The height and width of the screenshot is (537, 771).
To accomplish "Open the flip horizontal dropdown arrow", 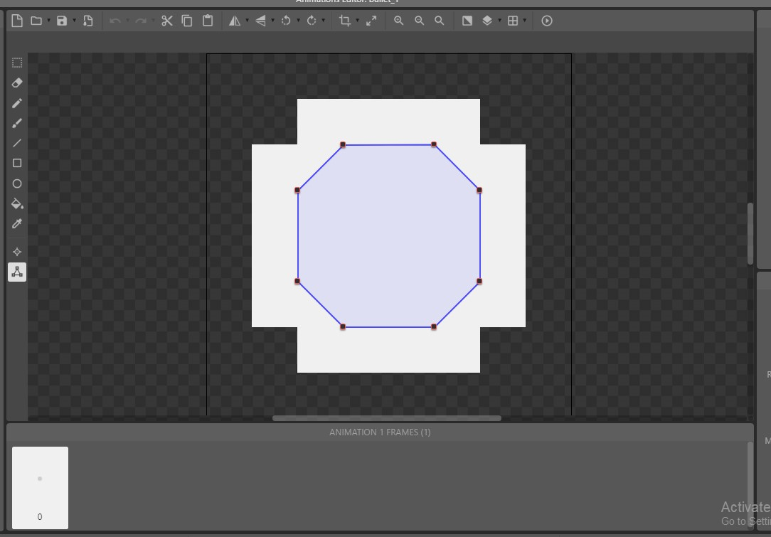I will click(248, 21).
